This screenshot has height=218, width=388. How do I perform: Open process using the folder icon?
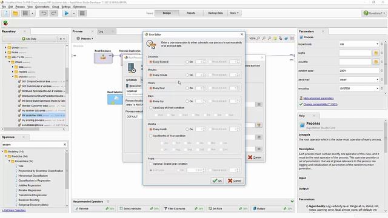(15, 13)
